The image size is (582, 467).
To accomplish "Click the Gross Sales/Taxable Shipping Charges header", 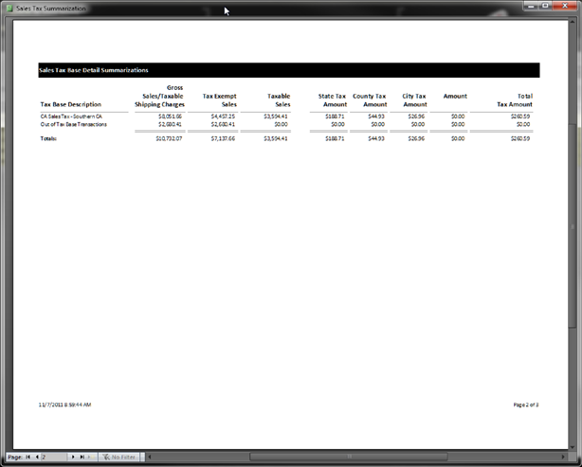I will [159, 96].
